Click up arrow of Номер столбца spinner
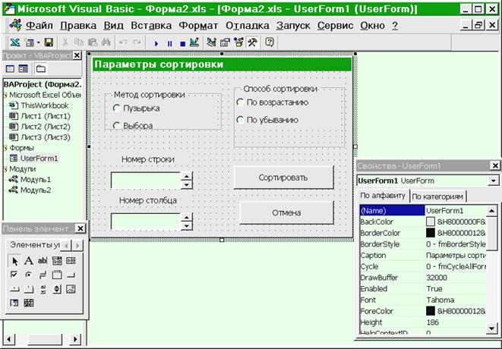 pos(187,217)
